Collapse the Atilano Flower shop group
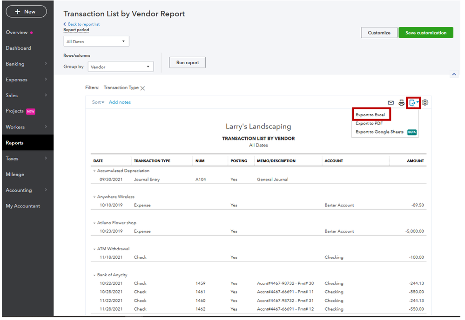The image size is (465, 320). pos(94,223)
